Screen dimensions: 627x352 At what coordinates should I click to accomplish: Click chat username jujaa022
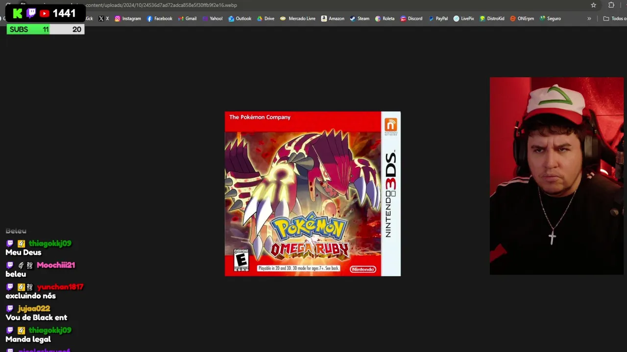point(34,308)
